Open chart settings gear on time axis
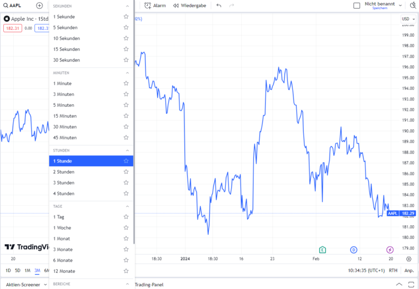419x289 pixels. tap(409, 259)
